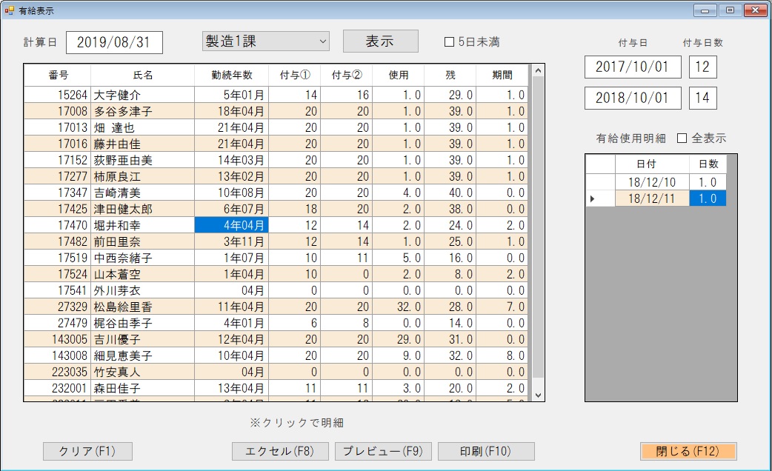Viewport: 772px width, 471px height.
Task: Click the 18/12/10 usage detail row
Action: [651, 183]
